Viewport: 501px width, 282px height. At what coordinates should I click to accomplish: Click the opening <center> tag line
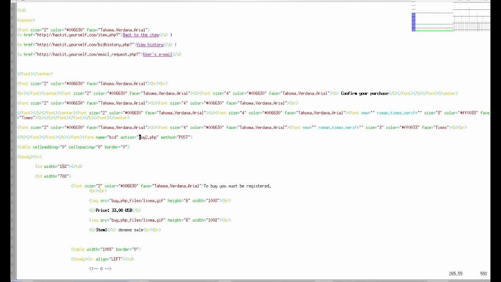click(x=26, y=20)
